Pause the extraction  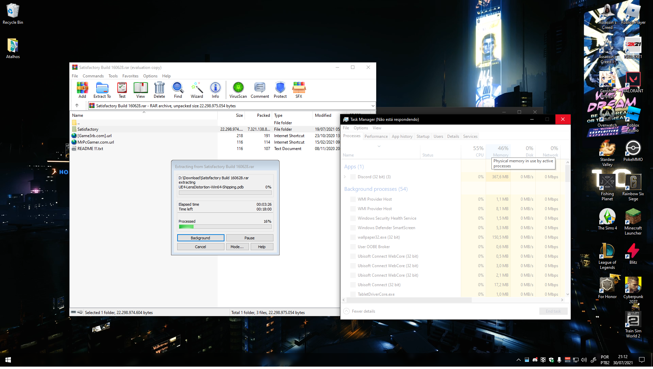[250, 238]
